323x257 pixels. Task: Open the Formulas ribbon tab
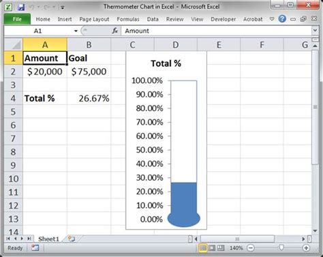128,19
